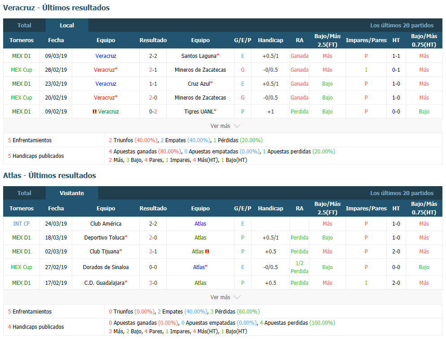Click the red card icon beside Veracruz, 09/02/19
This screenshot has height=340, width=446.
(x=95, y=112)
